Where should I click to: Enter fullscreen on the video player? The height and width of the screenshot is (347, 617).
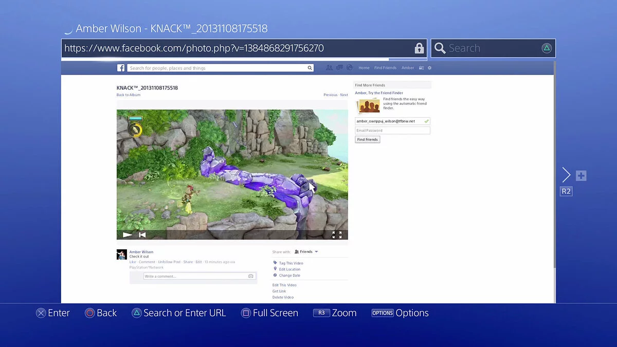click(337, 235)
